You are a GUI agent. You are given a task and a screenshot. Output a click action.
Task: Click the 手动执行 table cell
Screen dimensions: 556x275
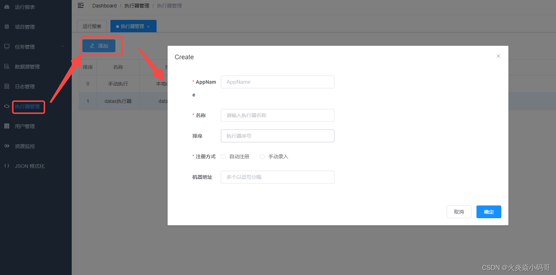point(118,84)
